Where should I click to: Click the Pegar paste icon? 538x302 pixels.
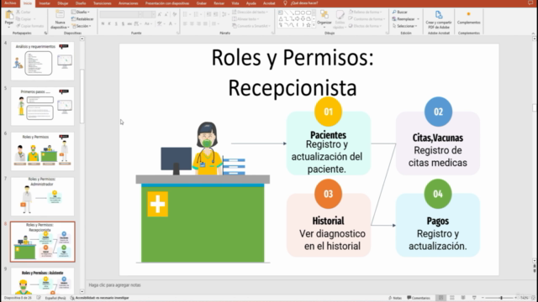9,15
